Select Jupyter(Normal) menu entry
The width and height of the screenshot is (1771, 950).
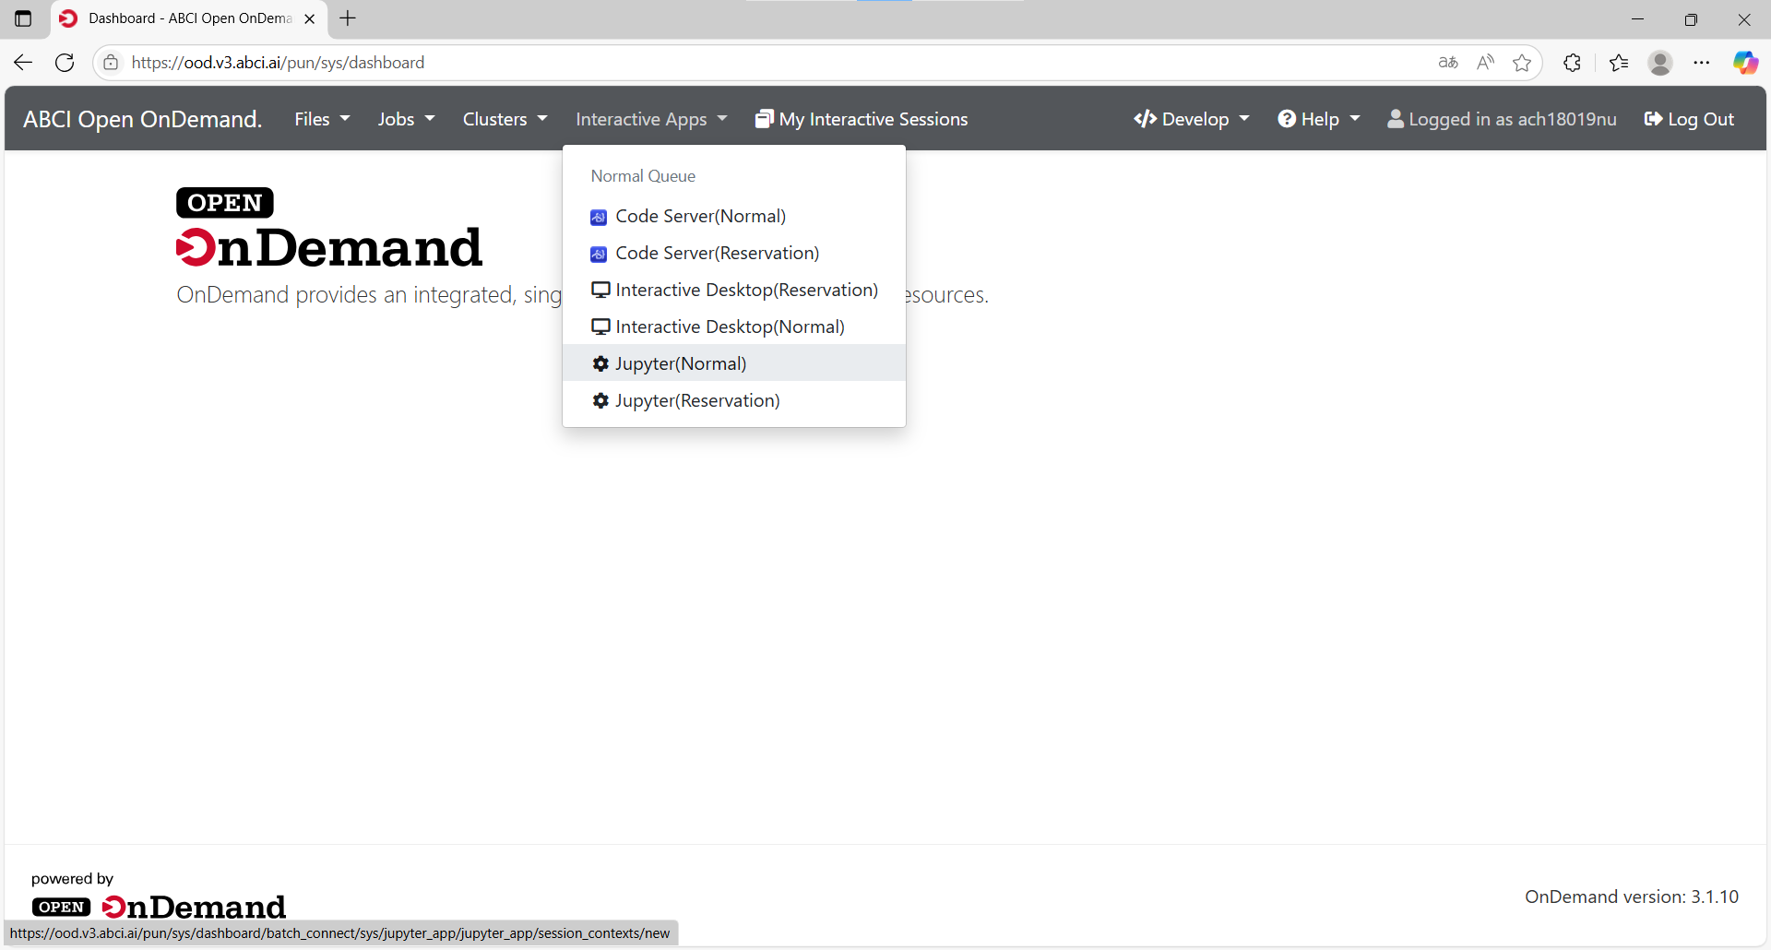point(734,363)
